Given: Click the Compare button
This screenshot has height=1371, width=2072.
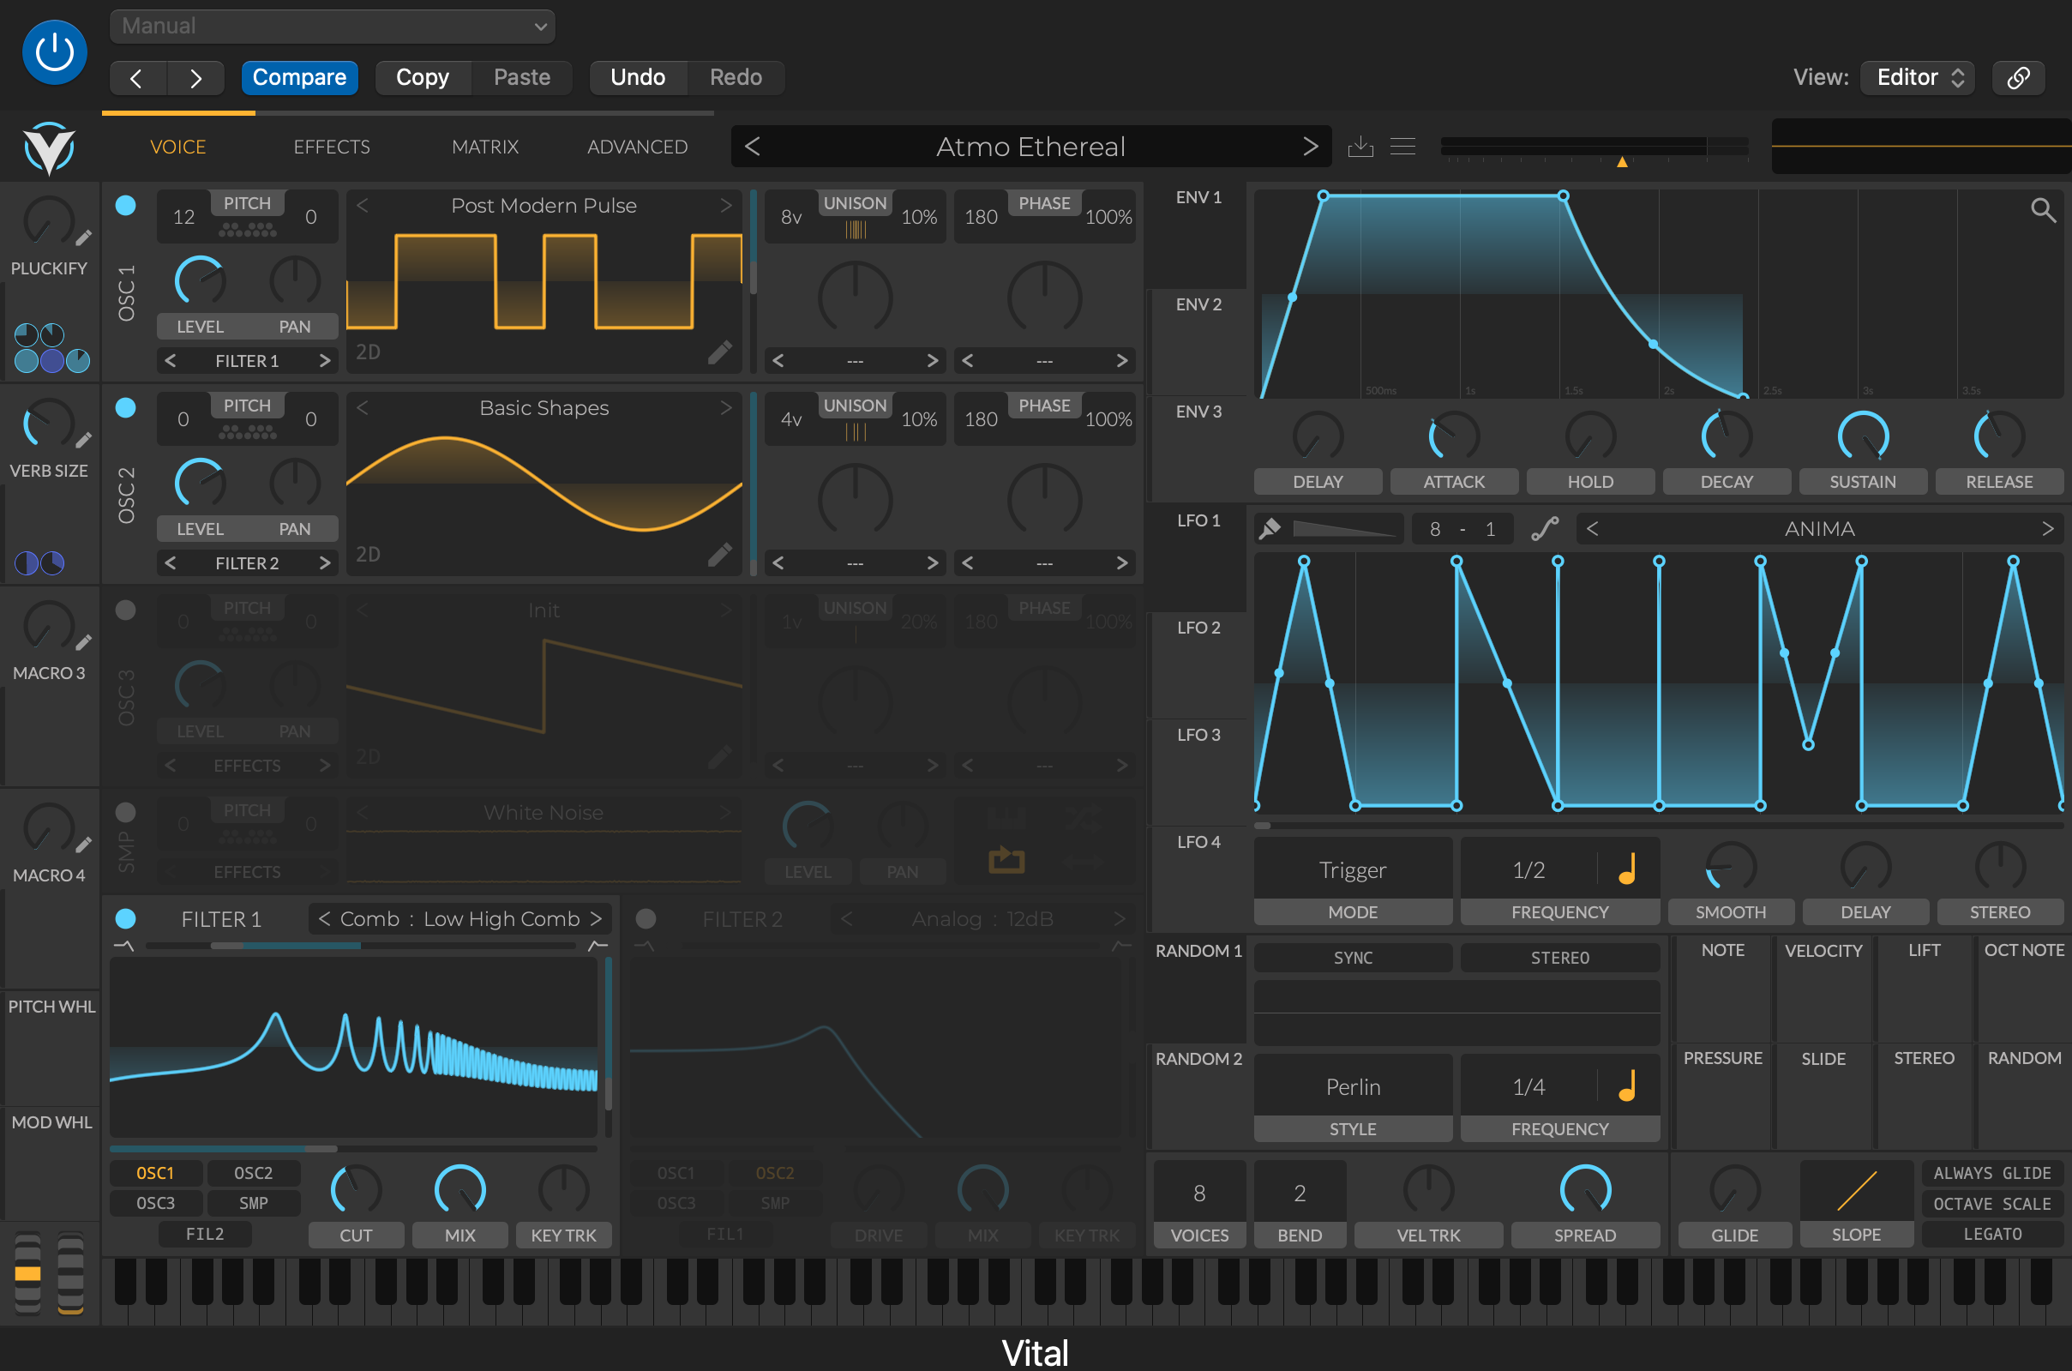Looking at the screenshot, I should point(299,78).
